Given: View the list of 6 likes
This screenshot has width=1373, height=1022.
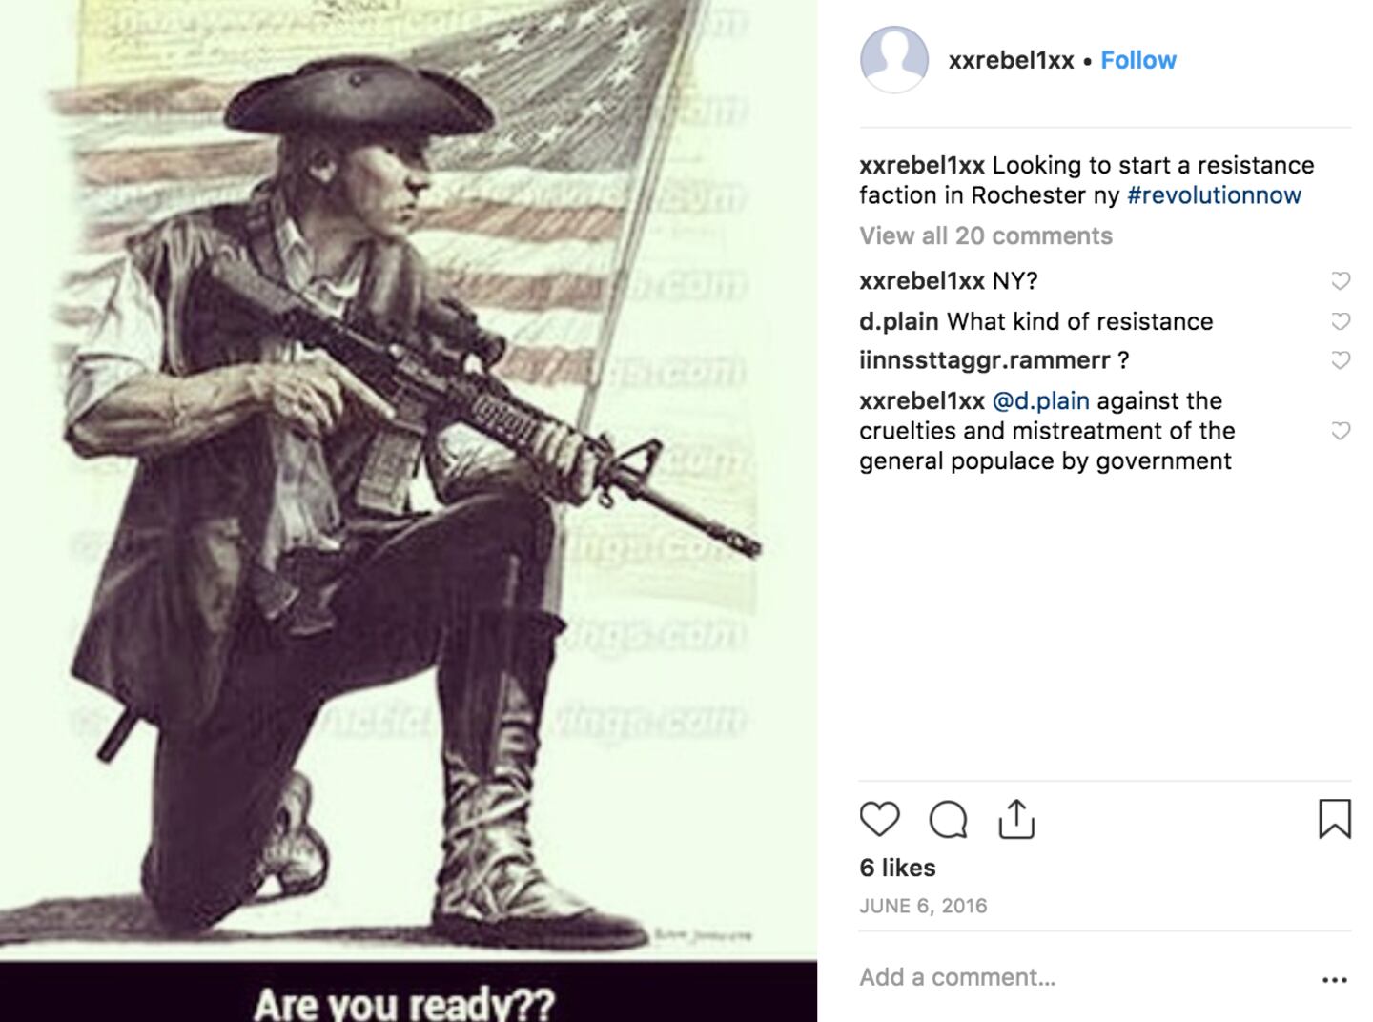Looking at the screenshot, I should click(x=896, y=868).
